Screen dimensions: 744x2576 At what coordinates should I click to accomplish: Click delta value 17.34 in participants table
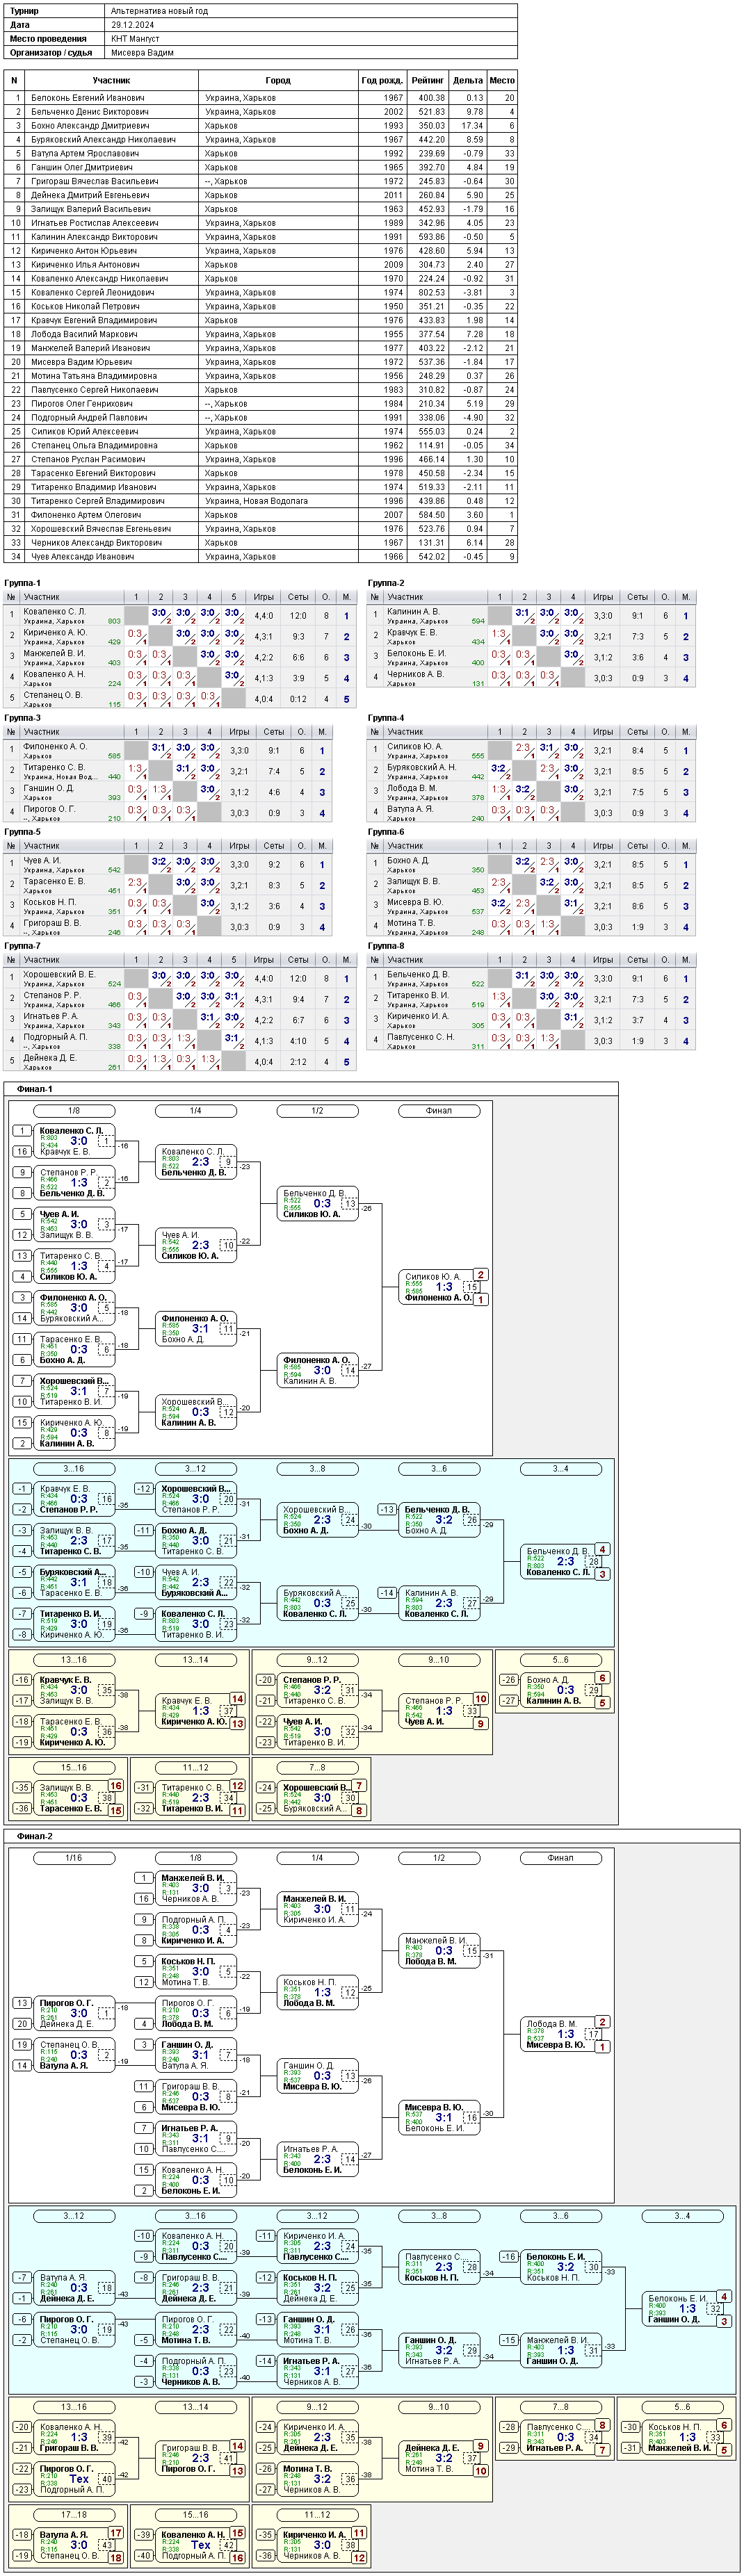click(x=472, y=126)
